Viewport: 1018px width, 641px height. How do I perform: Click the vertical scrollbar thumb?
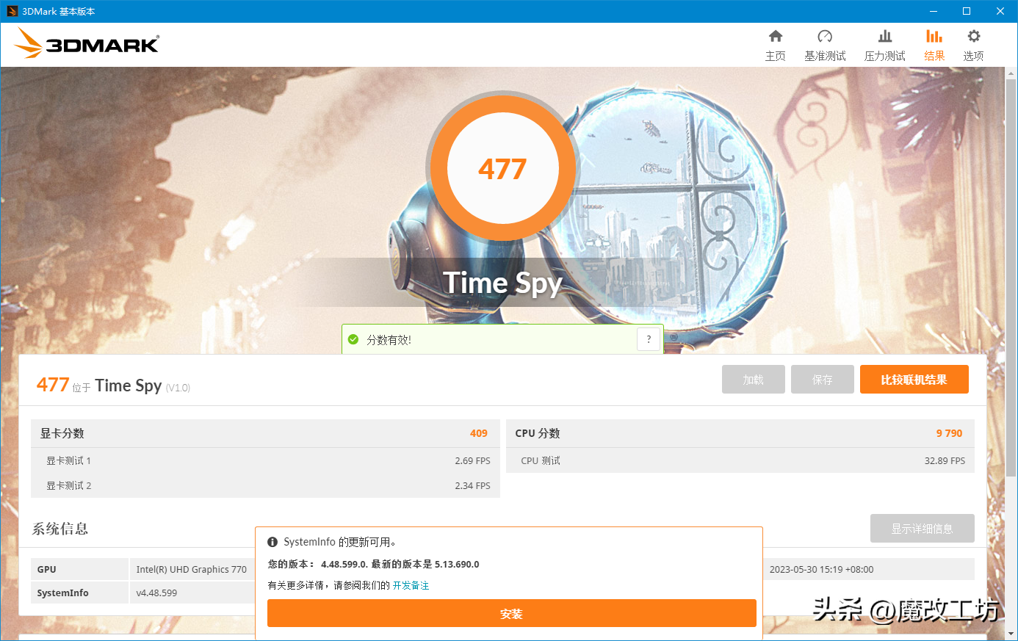coord(1011,272)
